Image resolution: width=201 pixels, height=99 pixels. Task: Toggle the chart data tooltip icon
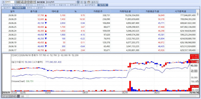pyautogui.click(x=18, y=96)
